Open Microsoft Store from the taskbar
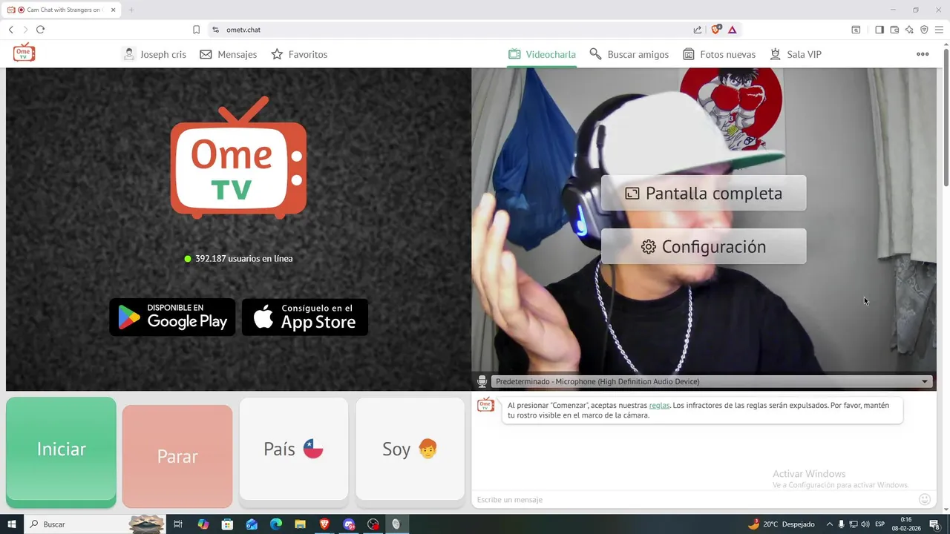Viewport: 950px width, 534px height. (x=227, y=524)
